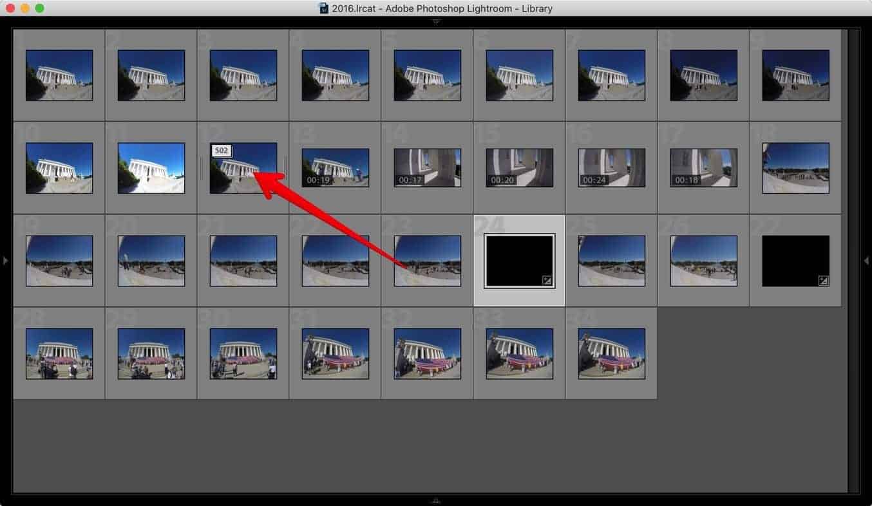Click the 2016.lrcat document icon in title bar
The height and width of the screenshot is (506, 872).
[324, 8]
